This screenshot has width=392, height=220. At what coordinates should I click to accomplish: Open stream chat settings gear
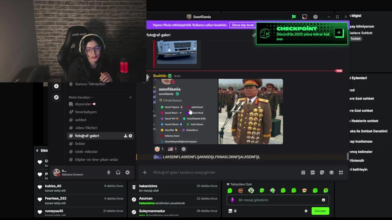306,211
